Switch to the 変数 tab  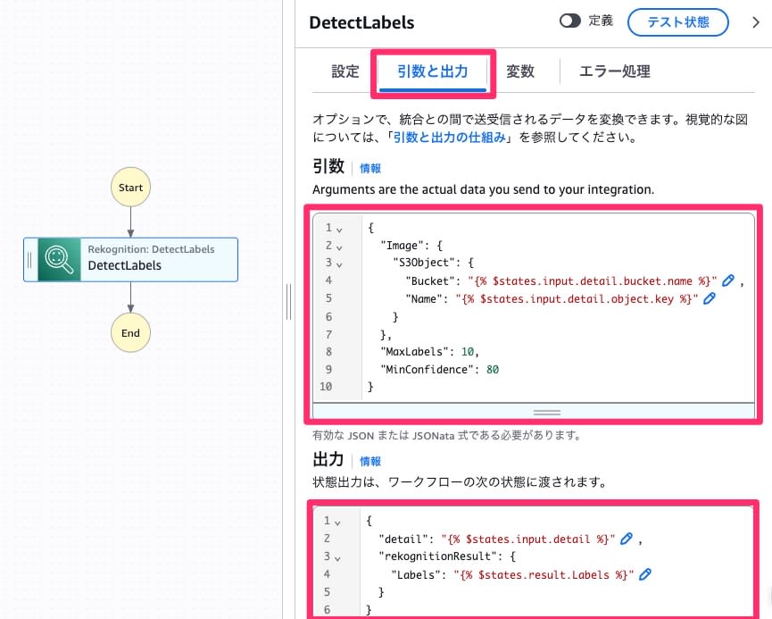point(520,71)
